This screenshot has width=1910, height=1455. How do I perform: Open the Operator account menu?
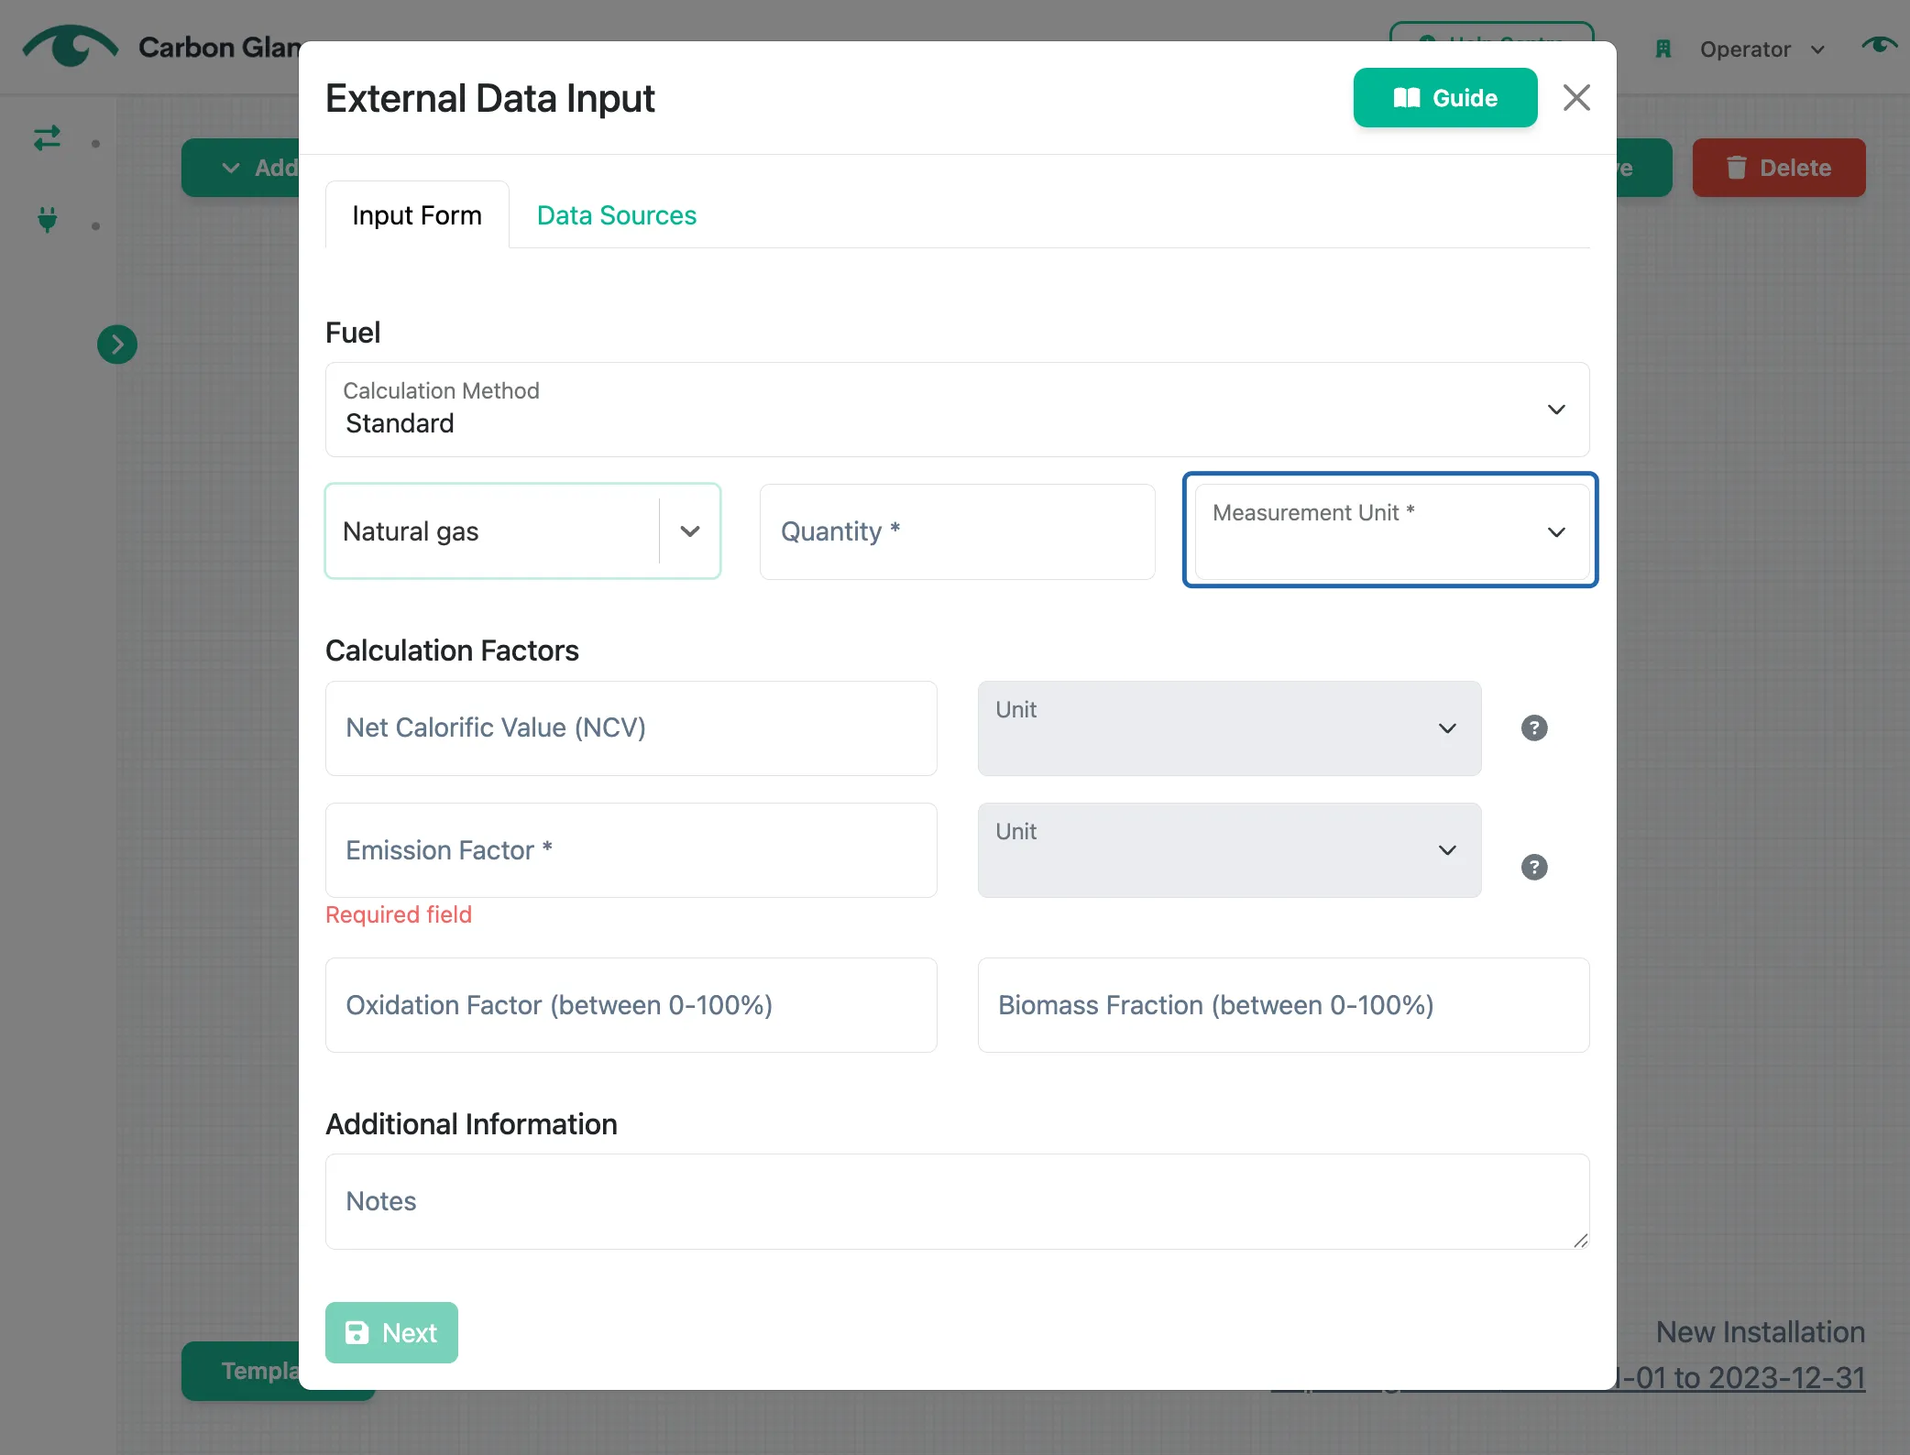coord(1762,49)
